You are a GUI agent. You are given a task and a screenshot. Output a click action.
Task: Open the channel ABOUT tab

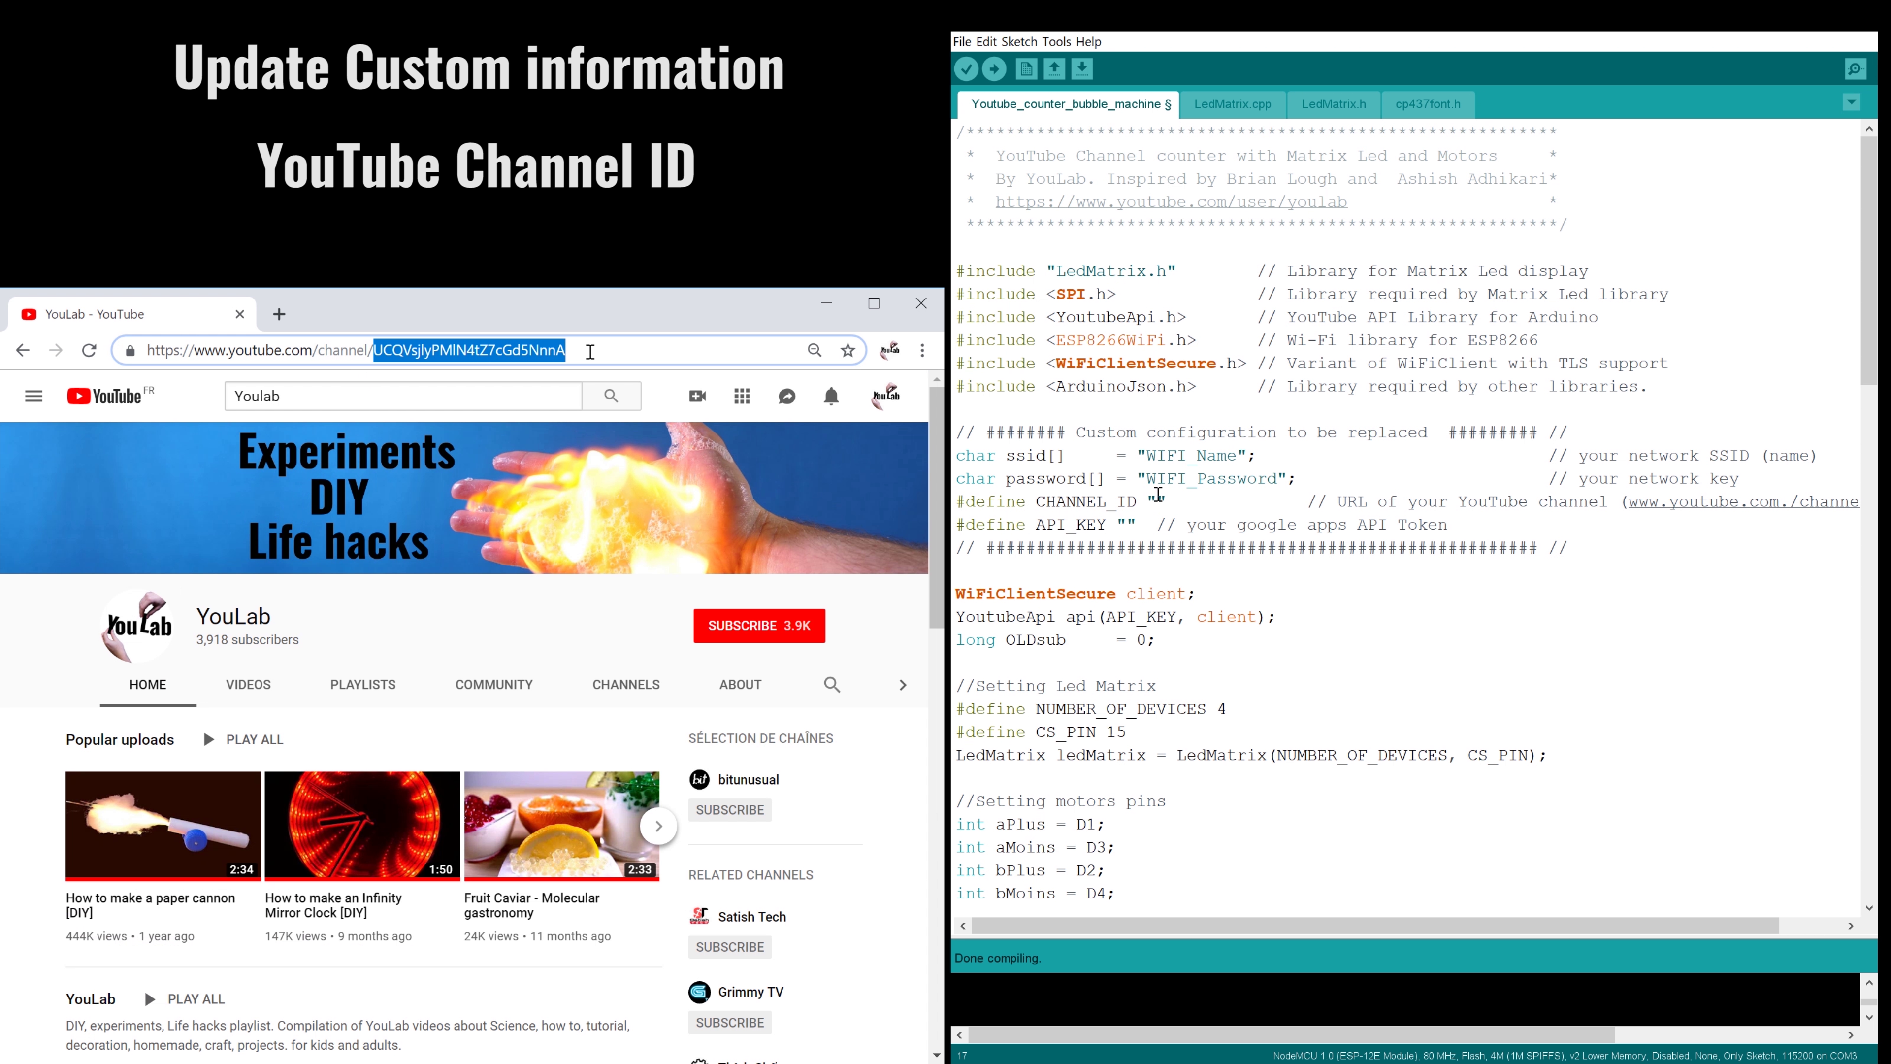tap(740, 684)
